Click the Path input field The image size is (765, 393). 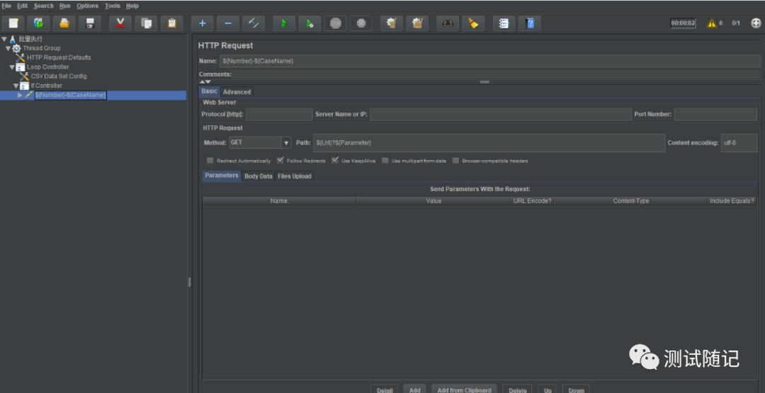489,143
